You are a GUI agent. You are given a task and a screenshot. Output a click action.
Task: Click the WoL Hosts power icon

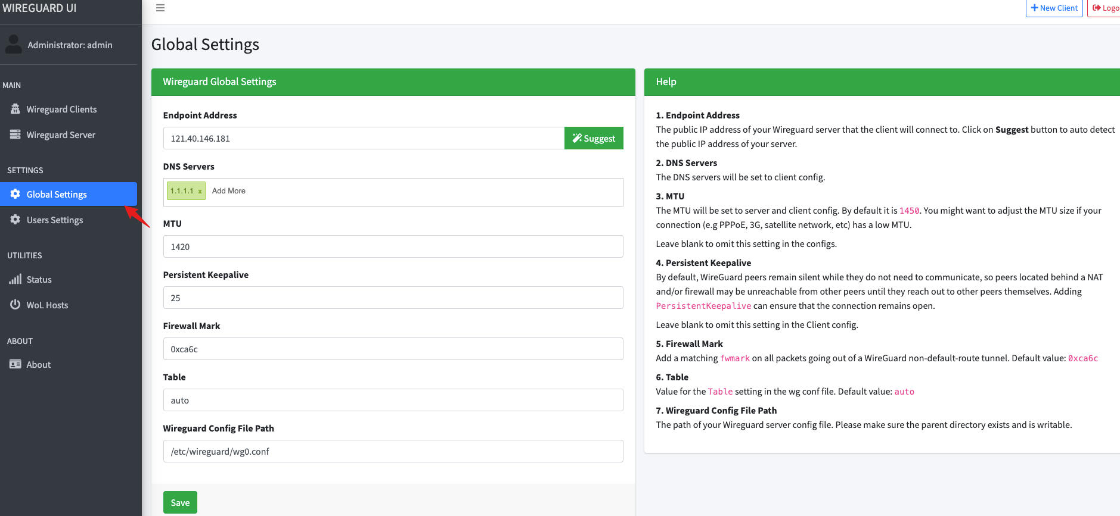(15, 305)
